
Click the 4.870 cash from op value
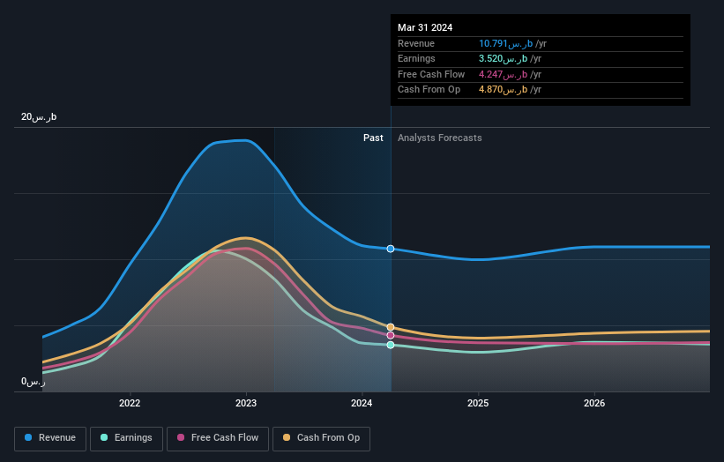pyautogui.click(x=503, y=90)
